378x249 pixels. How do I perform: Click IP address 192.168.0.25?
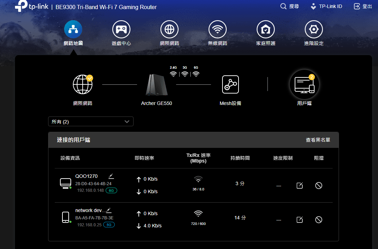click(x=89, y=225)
